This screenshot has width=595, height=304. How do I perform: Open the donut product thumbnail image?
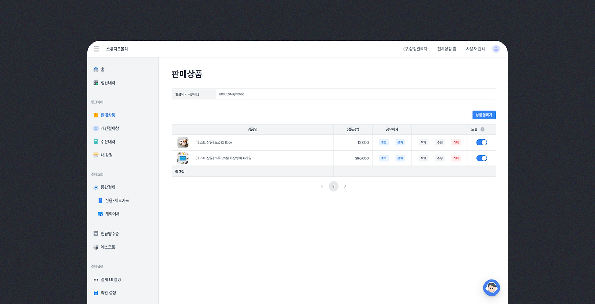click(183, 143)
